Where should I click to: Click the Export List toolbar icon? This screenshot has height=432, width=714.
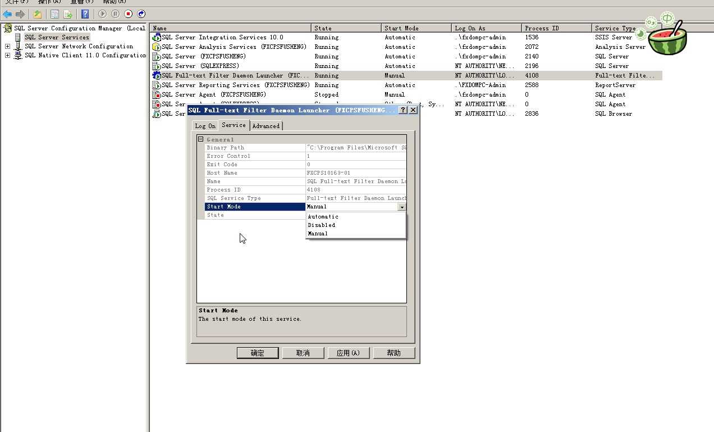click(x=68, y=14)
